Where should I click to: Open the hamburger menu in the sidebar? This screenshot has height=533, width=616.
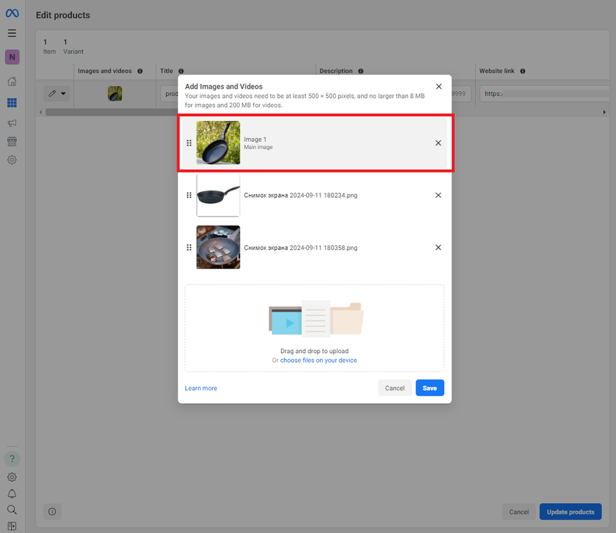pos(12,33)
